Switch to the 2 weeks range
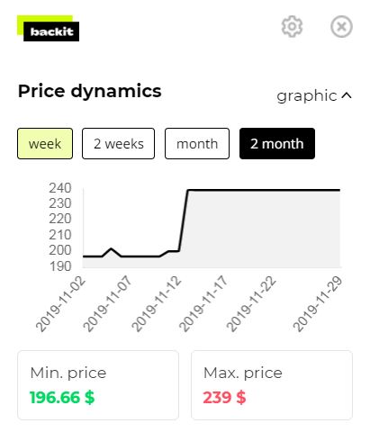This screenshot has height=432, width=370. [x=119, y=144]
